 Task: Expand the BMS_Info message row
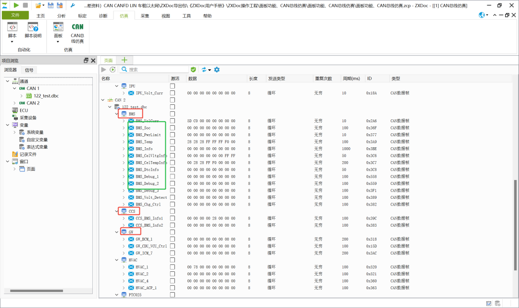(124, 149)
